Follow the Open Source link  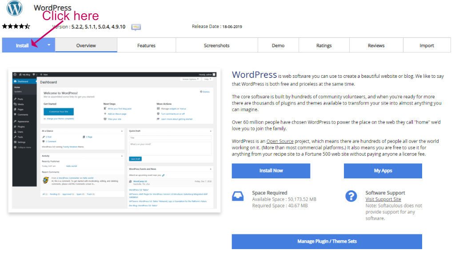click(280, 141)
